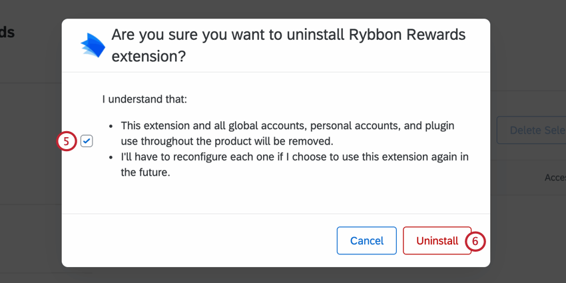Click the partially visible 'ds' page heading
566x283 pixels.
point(7,33)
